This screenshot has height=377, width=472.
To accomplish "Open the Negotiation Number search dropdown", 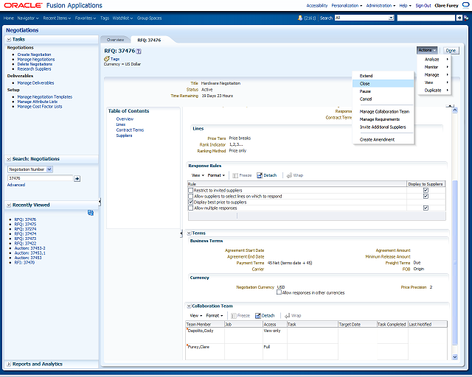I will tap(49, 169).
